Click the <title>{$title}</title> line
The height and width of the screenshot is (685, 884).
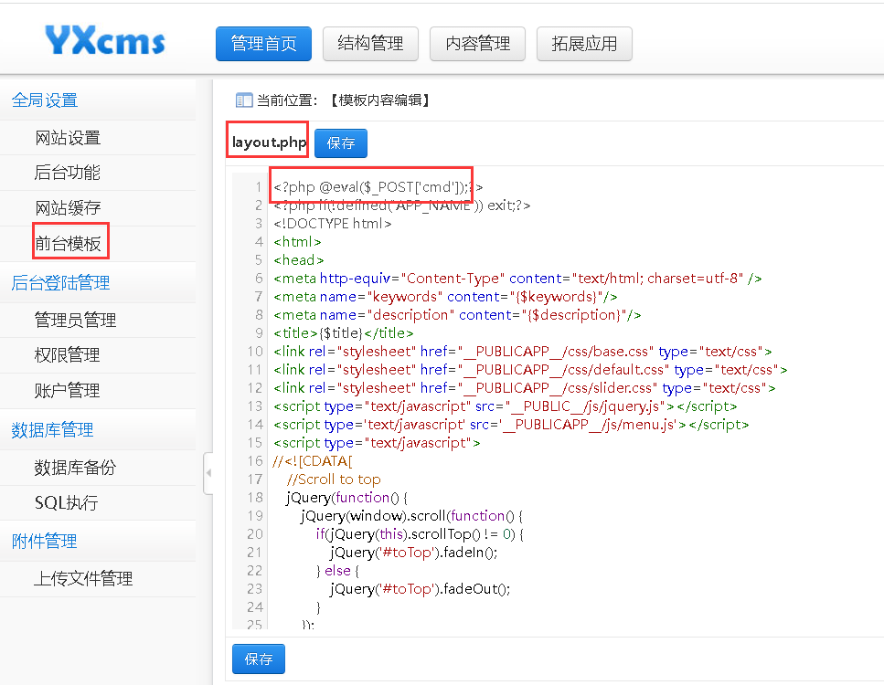point(344,333)
